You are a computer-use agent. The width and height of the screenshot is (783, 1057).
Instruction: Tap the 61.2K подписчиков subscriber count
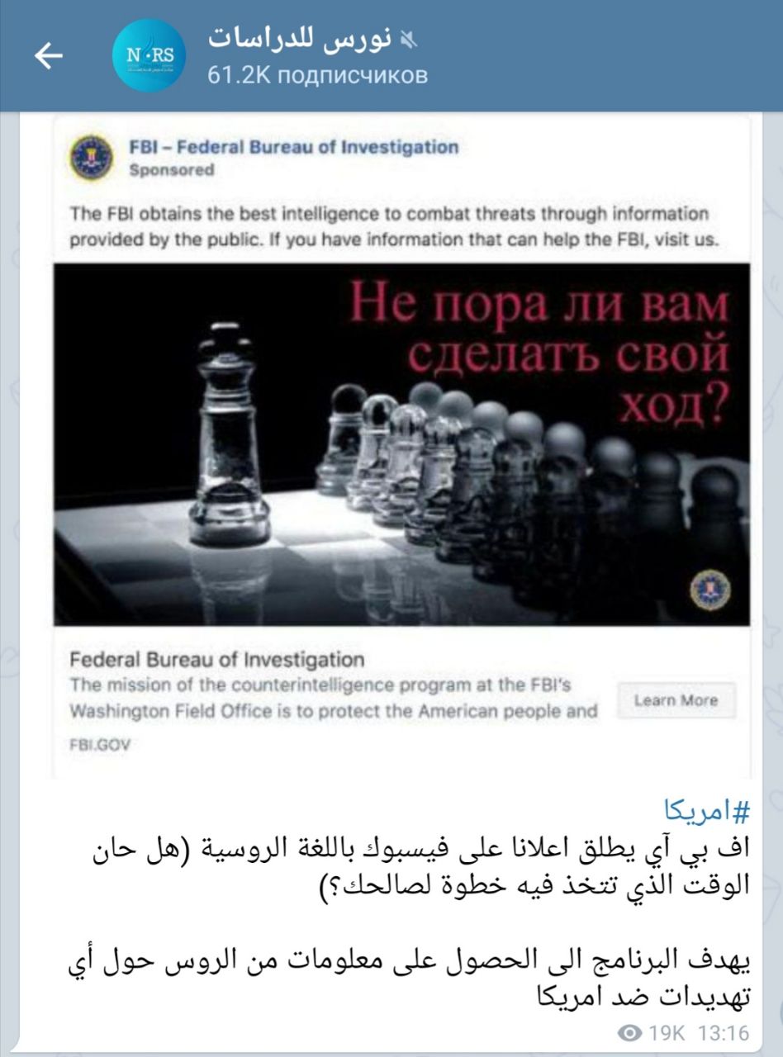pos(318,76)
